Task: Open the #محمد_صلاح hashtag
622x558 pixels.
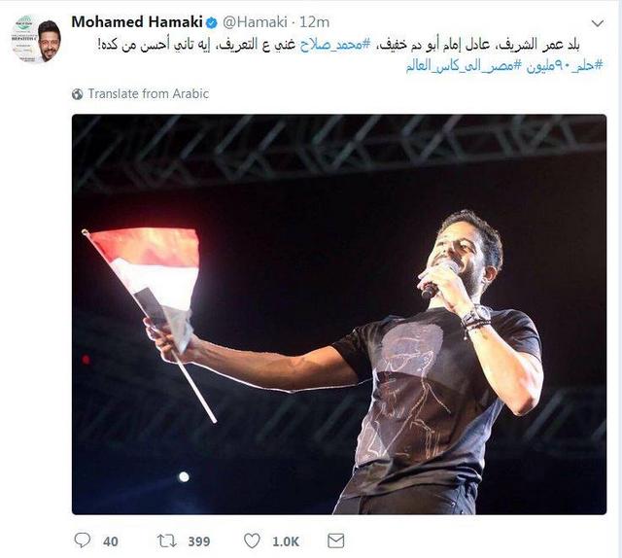Action: (334, 45)
